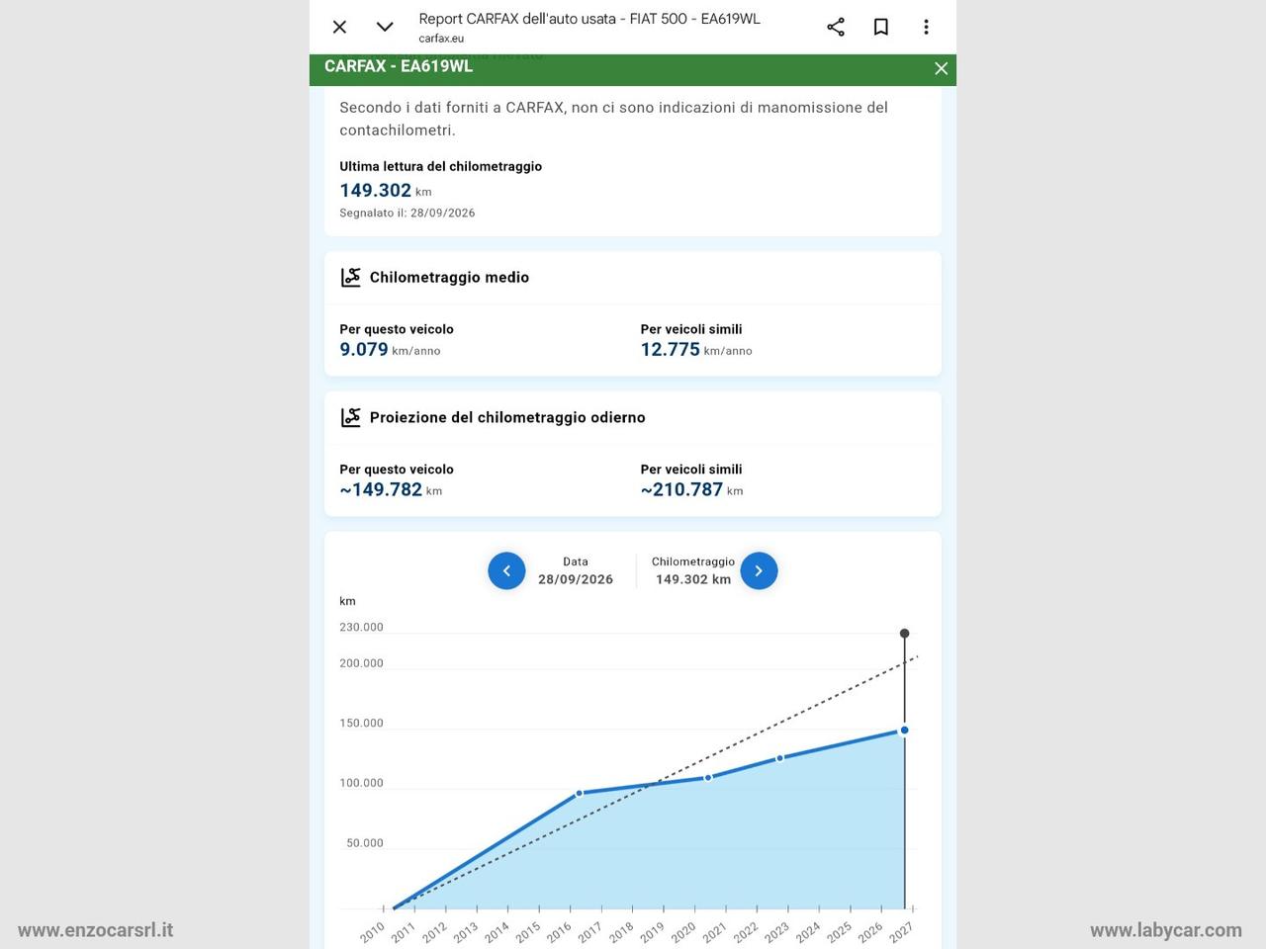Select the chart data point near 2023
The height and width of the screenshot is (949, 1266).
click(x=779, y=758)
